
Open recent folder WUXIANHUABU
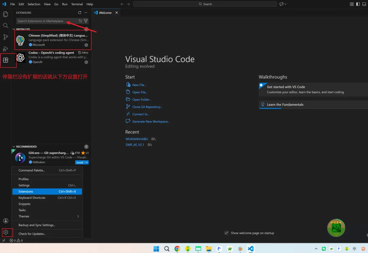[x=137, y=139]
